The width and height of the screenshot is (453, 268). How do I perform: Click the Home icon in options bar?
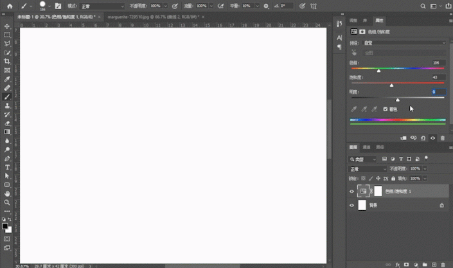pyautogui.click(x=10, y=6)
